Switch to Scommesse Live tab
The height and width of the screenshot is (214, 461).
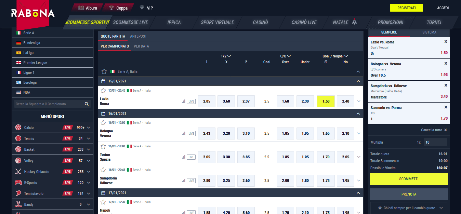click(x=131, y=22)
